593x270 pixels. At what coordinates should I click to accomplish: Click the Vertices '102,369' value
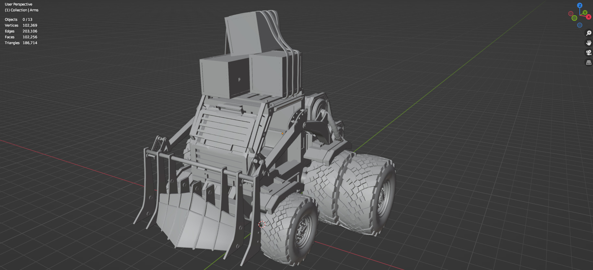[30, 25]
